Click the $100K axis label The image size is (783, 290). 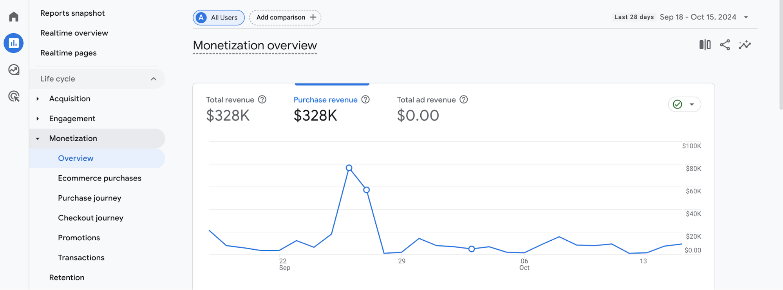pos(692,146)
